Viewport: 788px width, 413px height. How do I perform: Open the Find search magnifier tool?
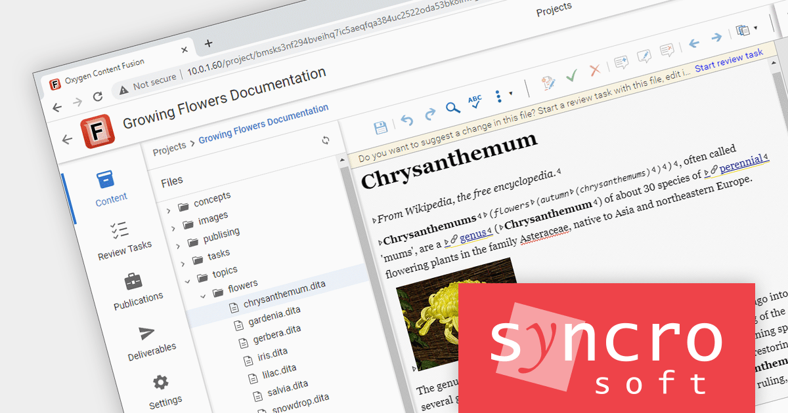point(452,108)
